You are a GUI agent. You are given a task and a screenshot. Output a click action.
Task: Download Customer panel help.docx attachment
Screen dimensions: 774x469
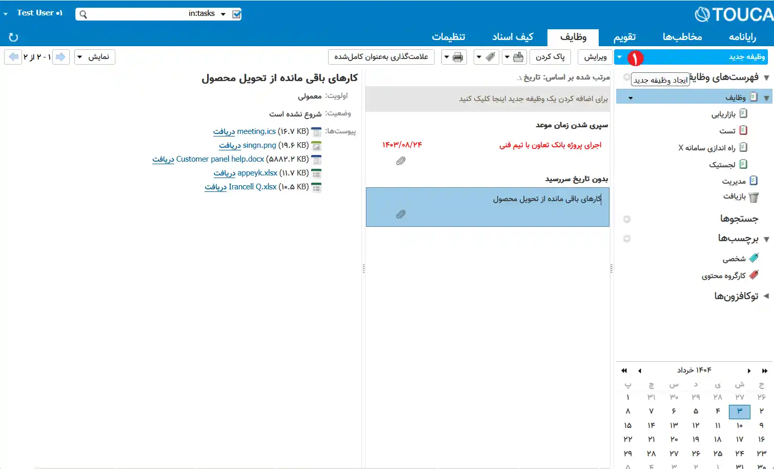click(163, 160)
